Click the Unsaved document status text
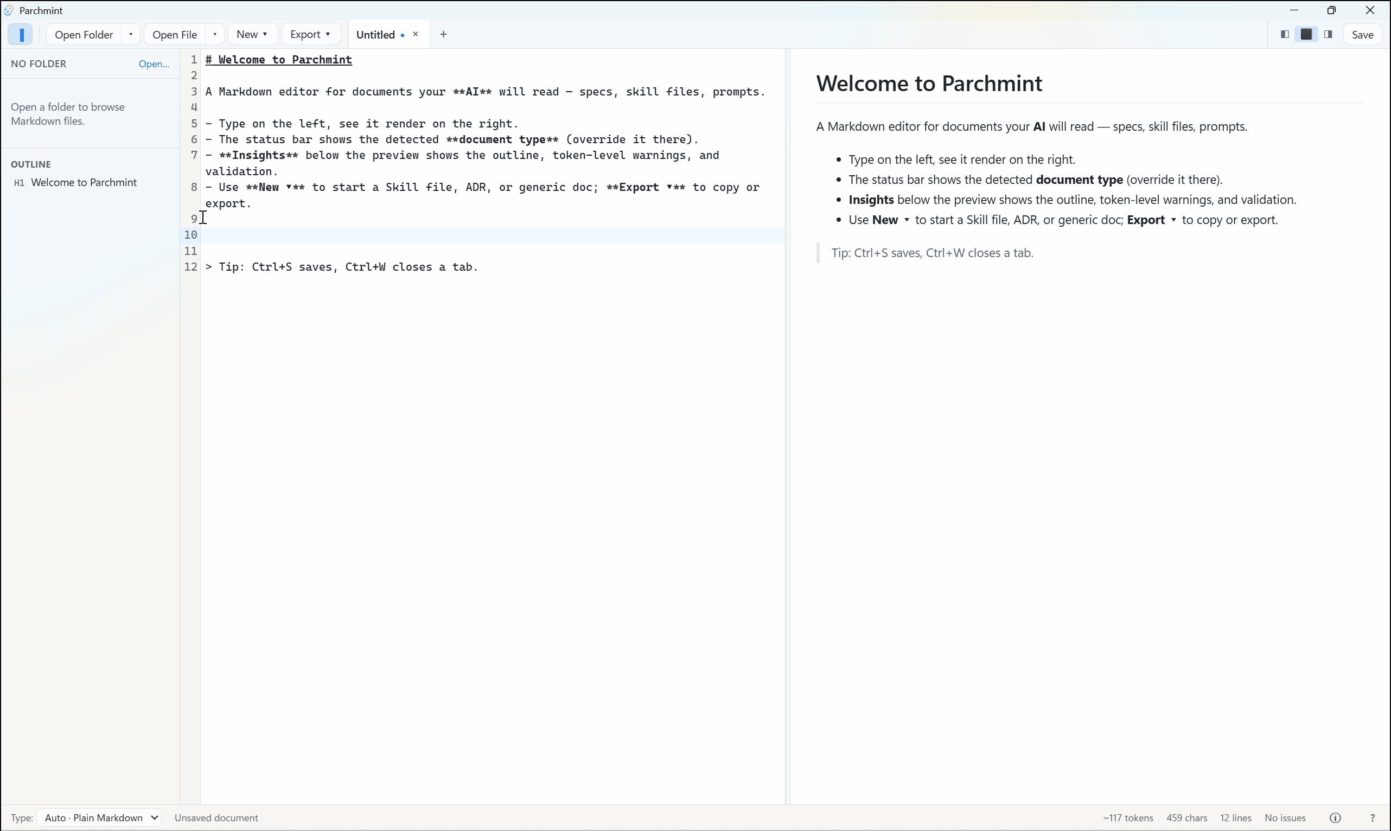The width and height of the screenshot is (1391, 831). pos(216,818)
